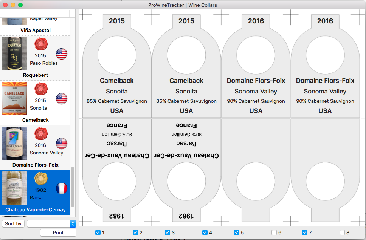Click the French flag icon for Barsac wine
366x240 pixels.
click(x=62, y=188)
